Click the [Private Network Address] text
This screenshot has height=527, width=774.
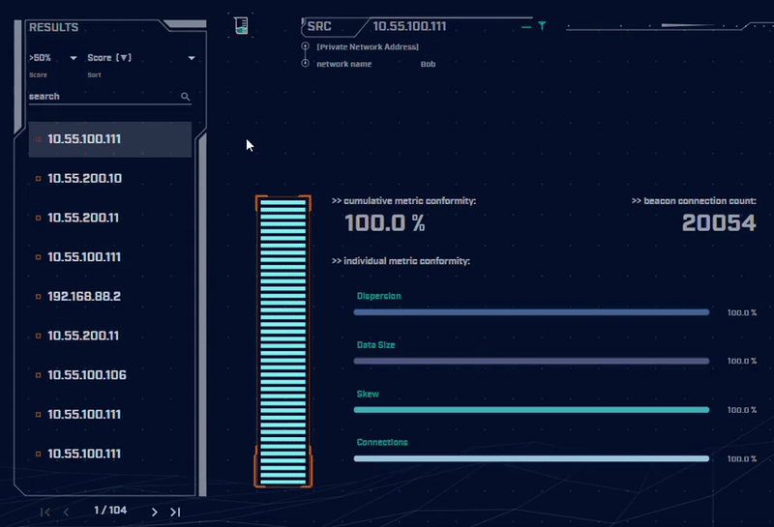(368, 46)
